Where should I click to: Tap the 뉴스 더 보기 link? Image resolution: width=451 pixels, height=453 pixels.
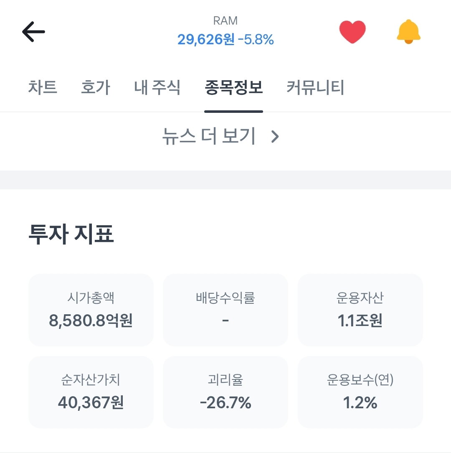[x=209, y=136]
